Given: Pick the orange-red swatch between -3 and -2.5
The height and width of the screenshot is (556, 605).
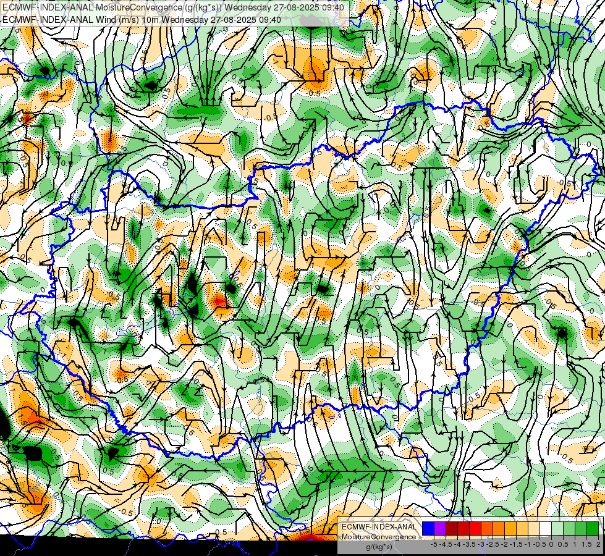Looking at the screenshot, I should click(x=487, y=529).
